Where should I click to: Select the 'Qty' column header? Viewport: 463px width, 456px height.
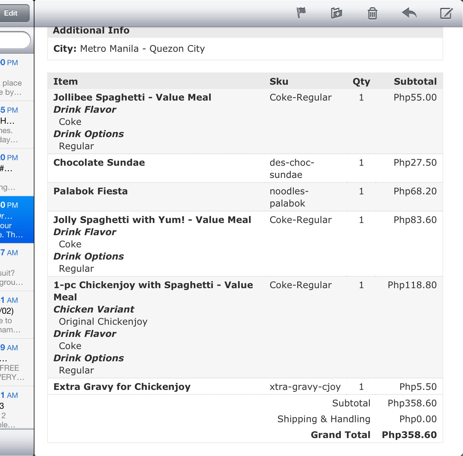361,82
